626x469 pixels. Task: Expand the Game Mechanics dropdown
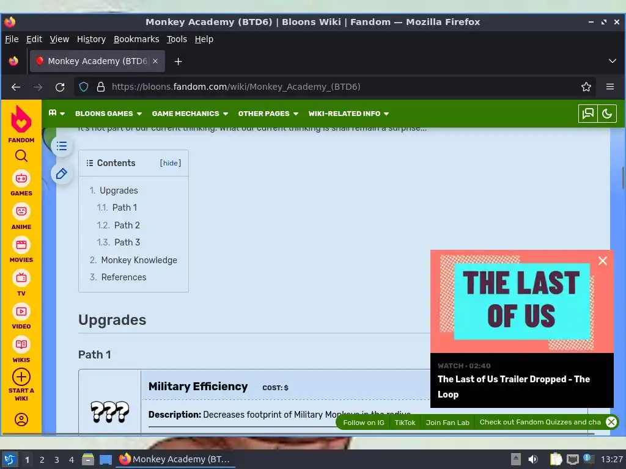(190, 114)
